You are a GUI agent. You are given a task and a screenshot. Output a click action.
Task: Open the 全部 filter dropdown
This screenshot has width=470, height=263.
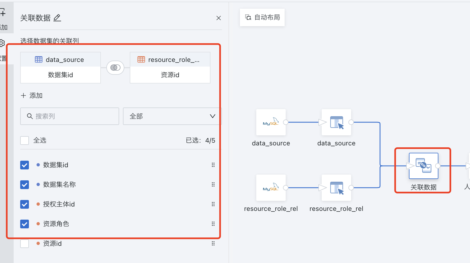coord(172,116)
